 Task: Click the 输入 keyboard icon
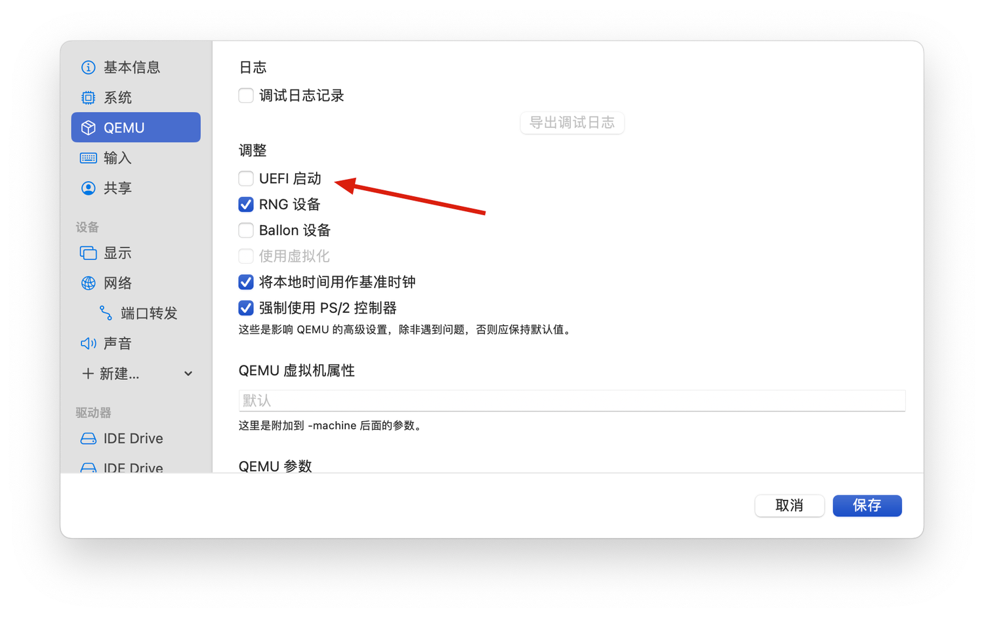tap(88, 158)
